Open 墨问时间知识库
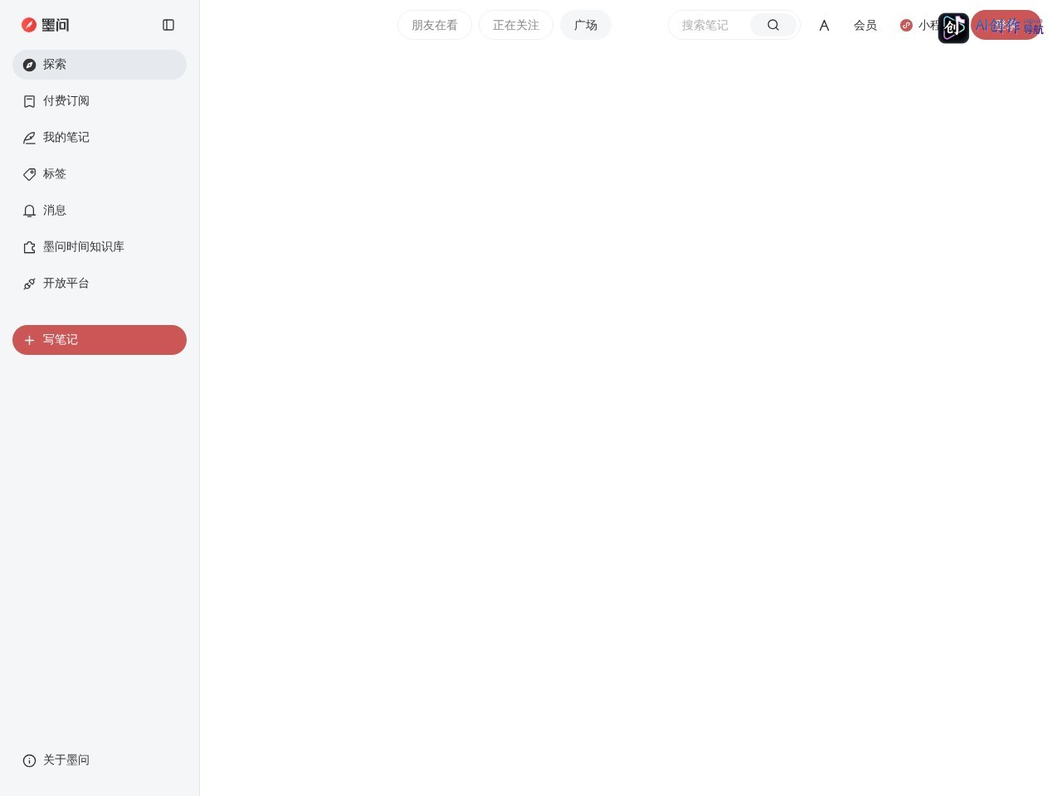Image resolution: width=1062 pixels, height=796 pixels. click(x=100, y=247)
